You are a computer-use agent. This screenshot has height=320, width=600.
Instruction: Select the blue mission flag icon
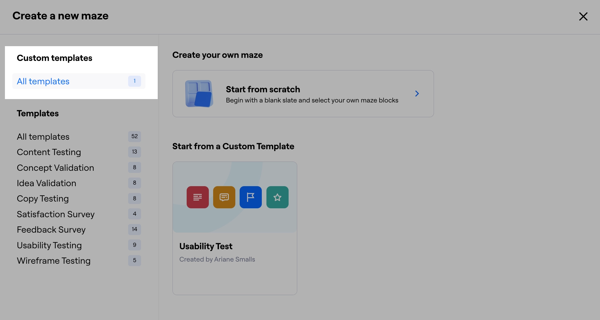coord(250,197)
